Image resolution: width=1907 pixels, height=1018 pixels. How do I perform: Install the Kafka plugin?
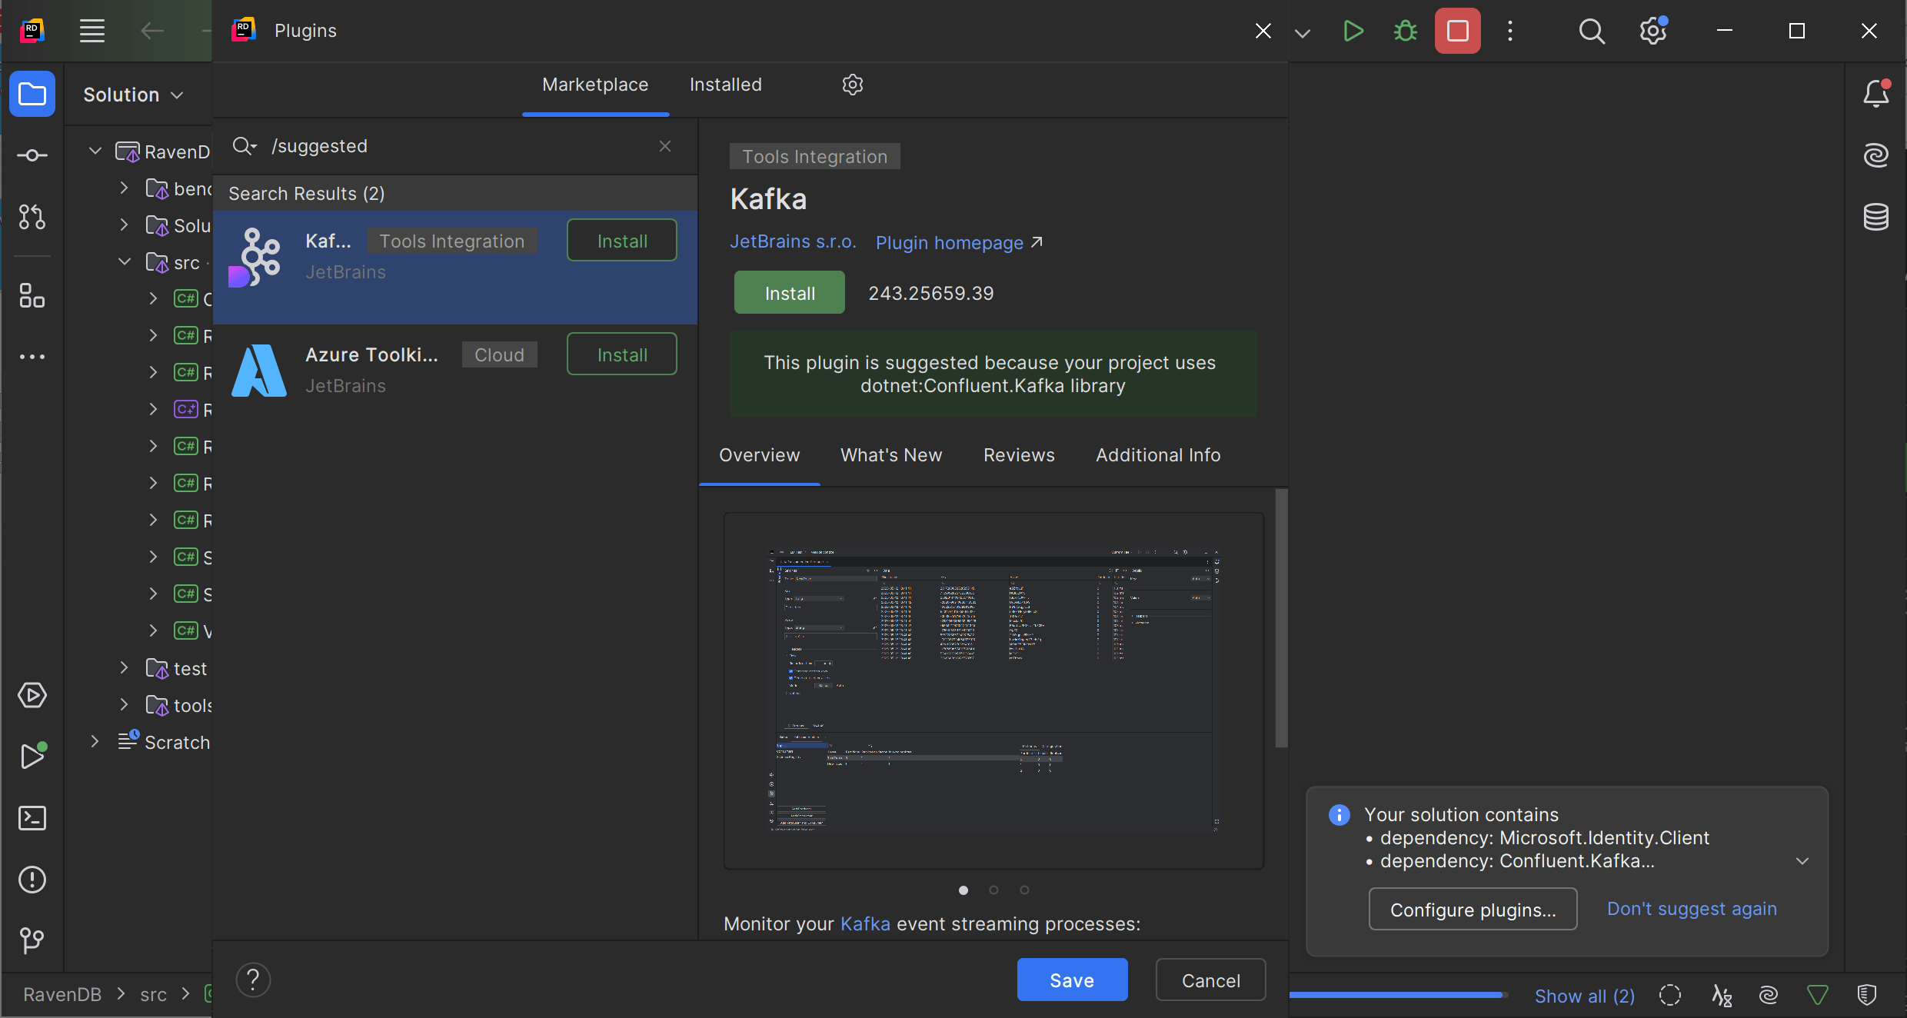coord(789,292)
